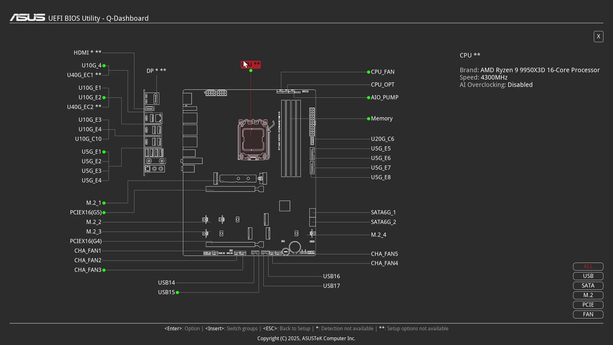Click the 4300MHz speed value
613x345 pixels.
click(x=494, y=77)
